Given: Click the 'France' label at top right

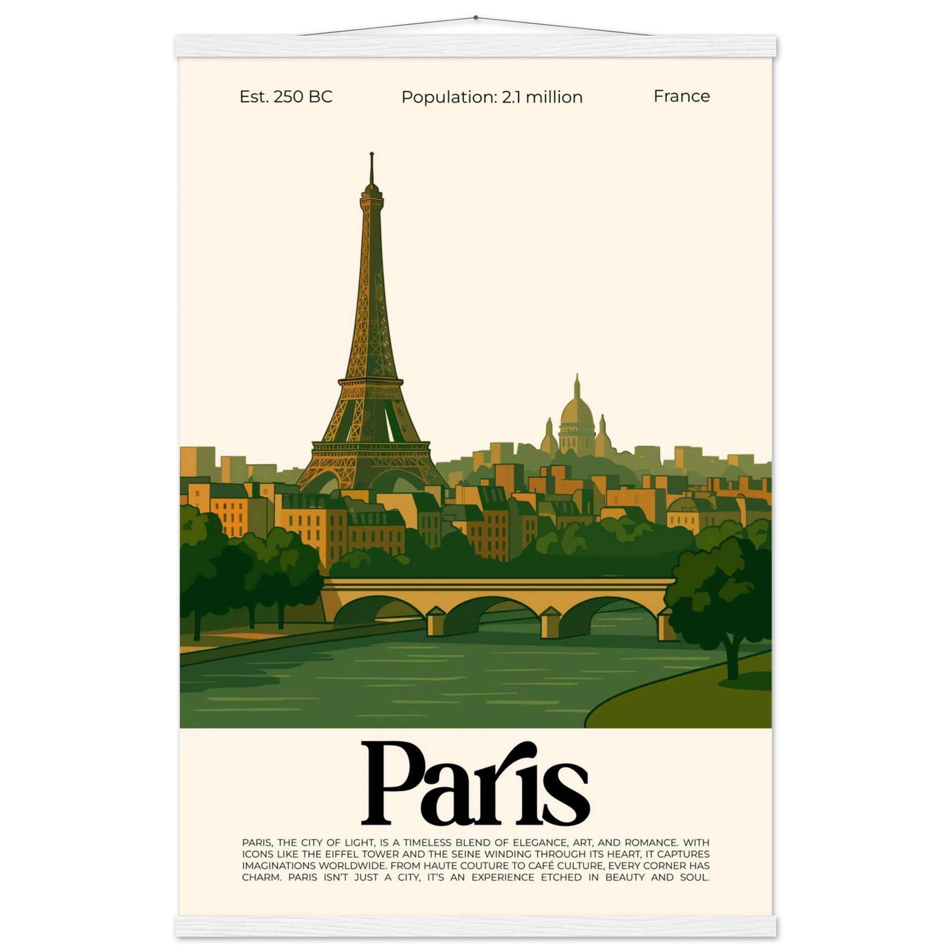Looking at the screenshot, I should point(681,96).
